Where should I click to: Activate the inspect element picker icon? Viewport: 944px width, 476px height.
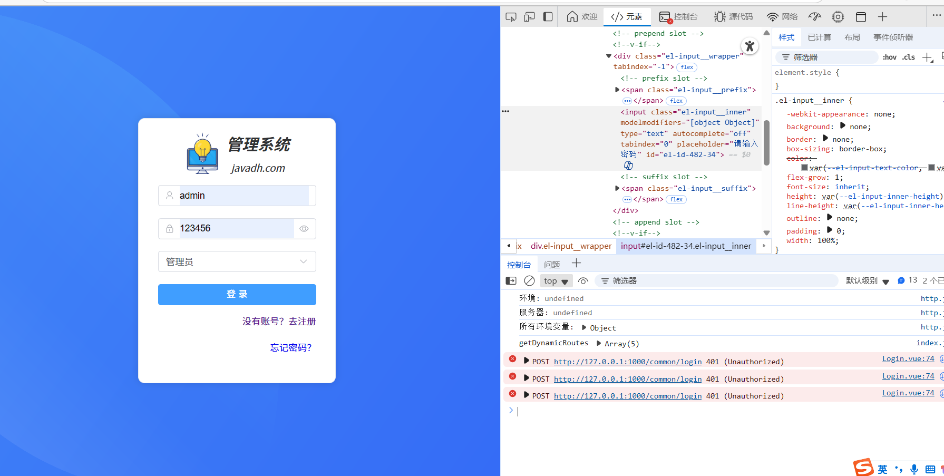(x=511, y=17)
